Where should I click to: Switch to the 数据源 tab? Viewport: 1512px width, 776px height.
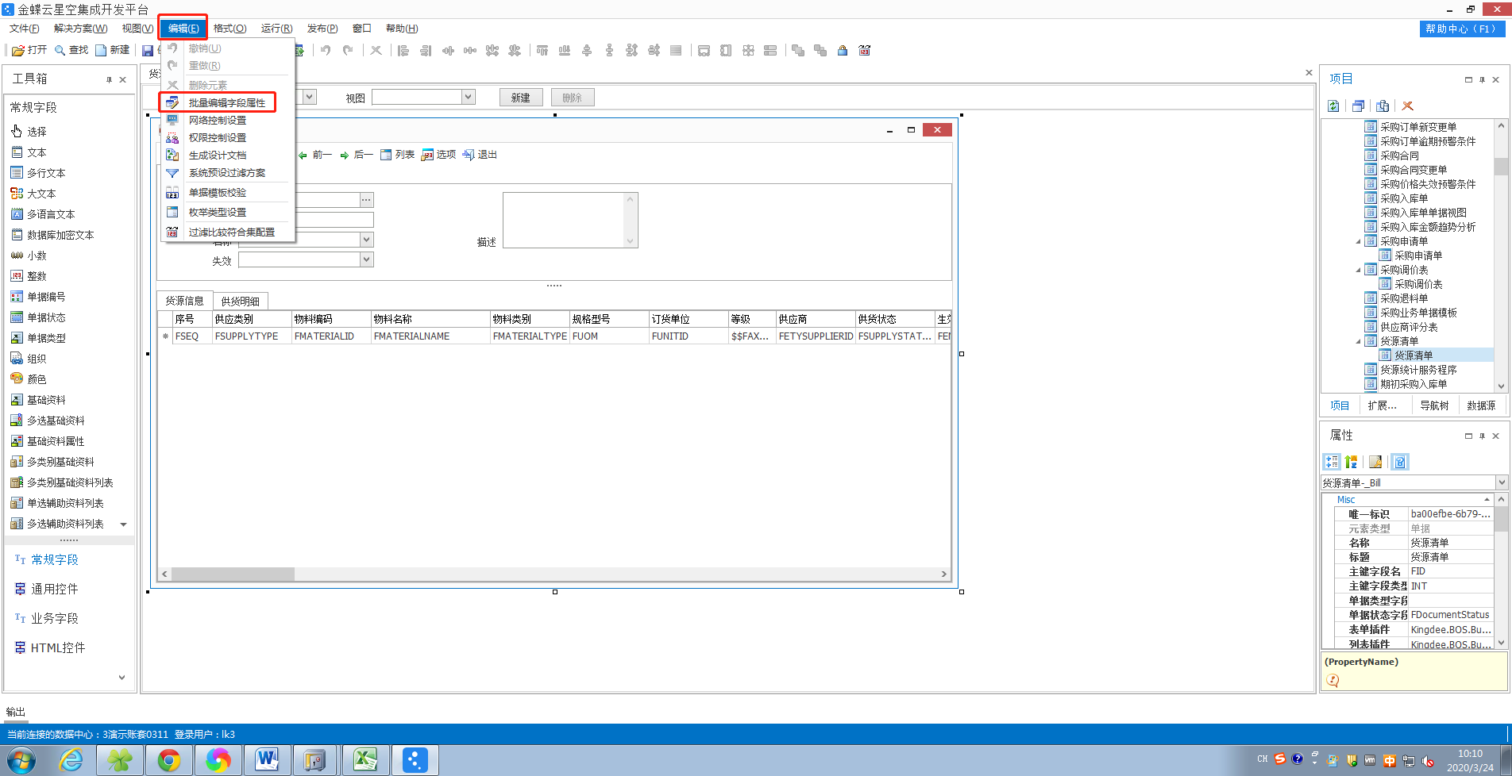(x=1481, y=405)
